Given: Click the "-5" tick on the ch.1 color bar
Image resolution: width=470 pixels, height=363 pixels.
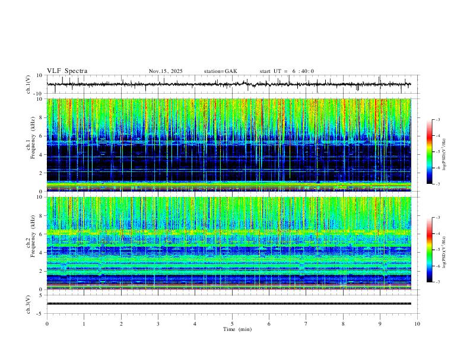Looking at the screenshot, I should coord(437,152).
